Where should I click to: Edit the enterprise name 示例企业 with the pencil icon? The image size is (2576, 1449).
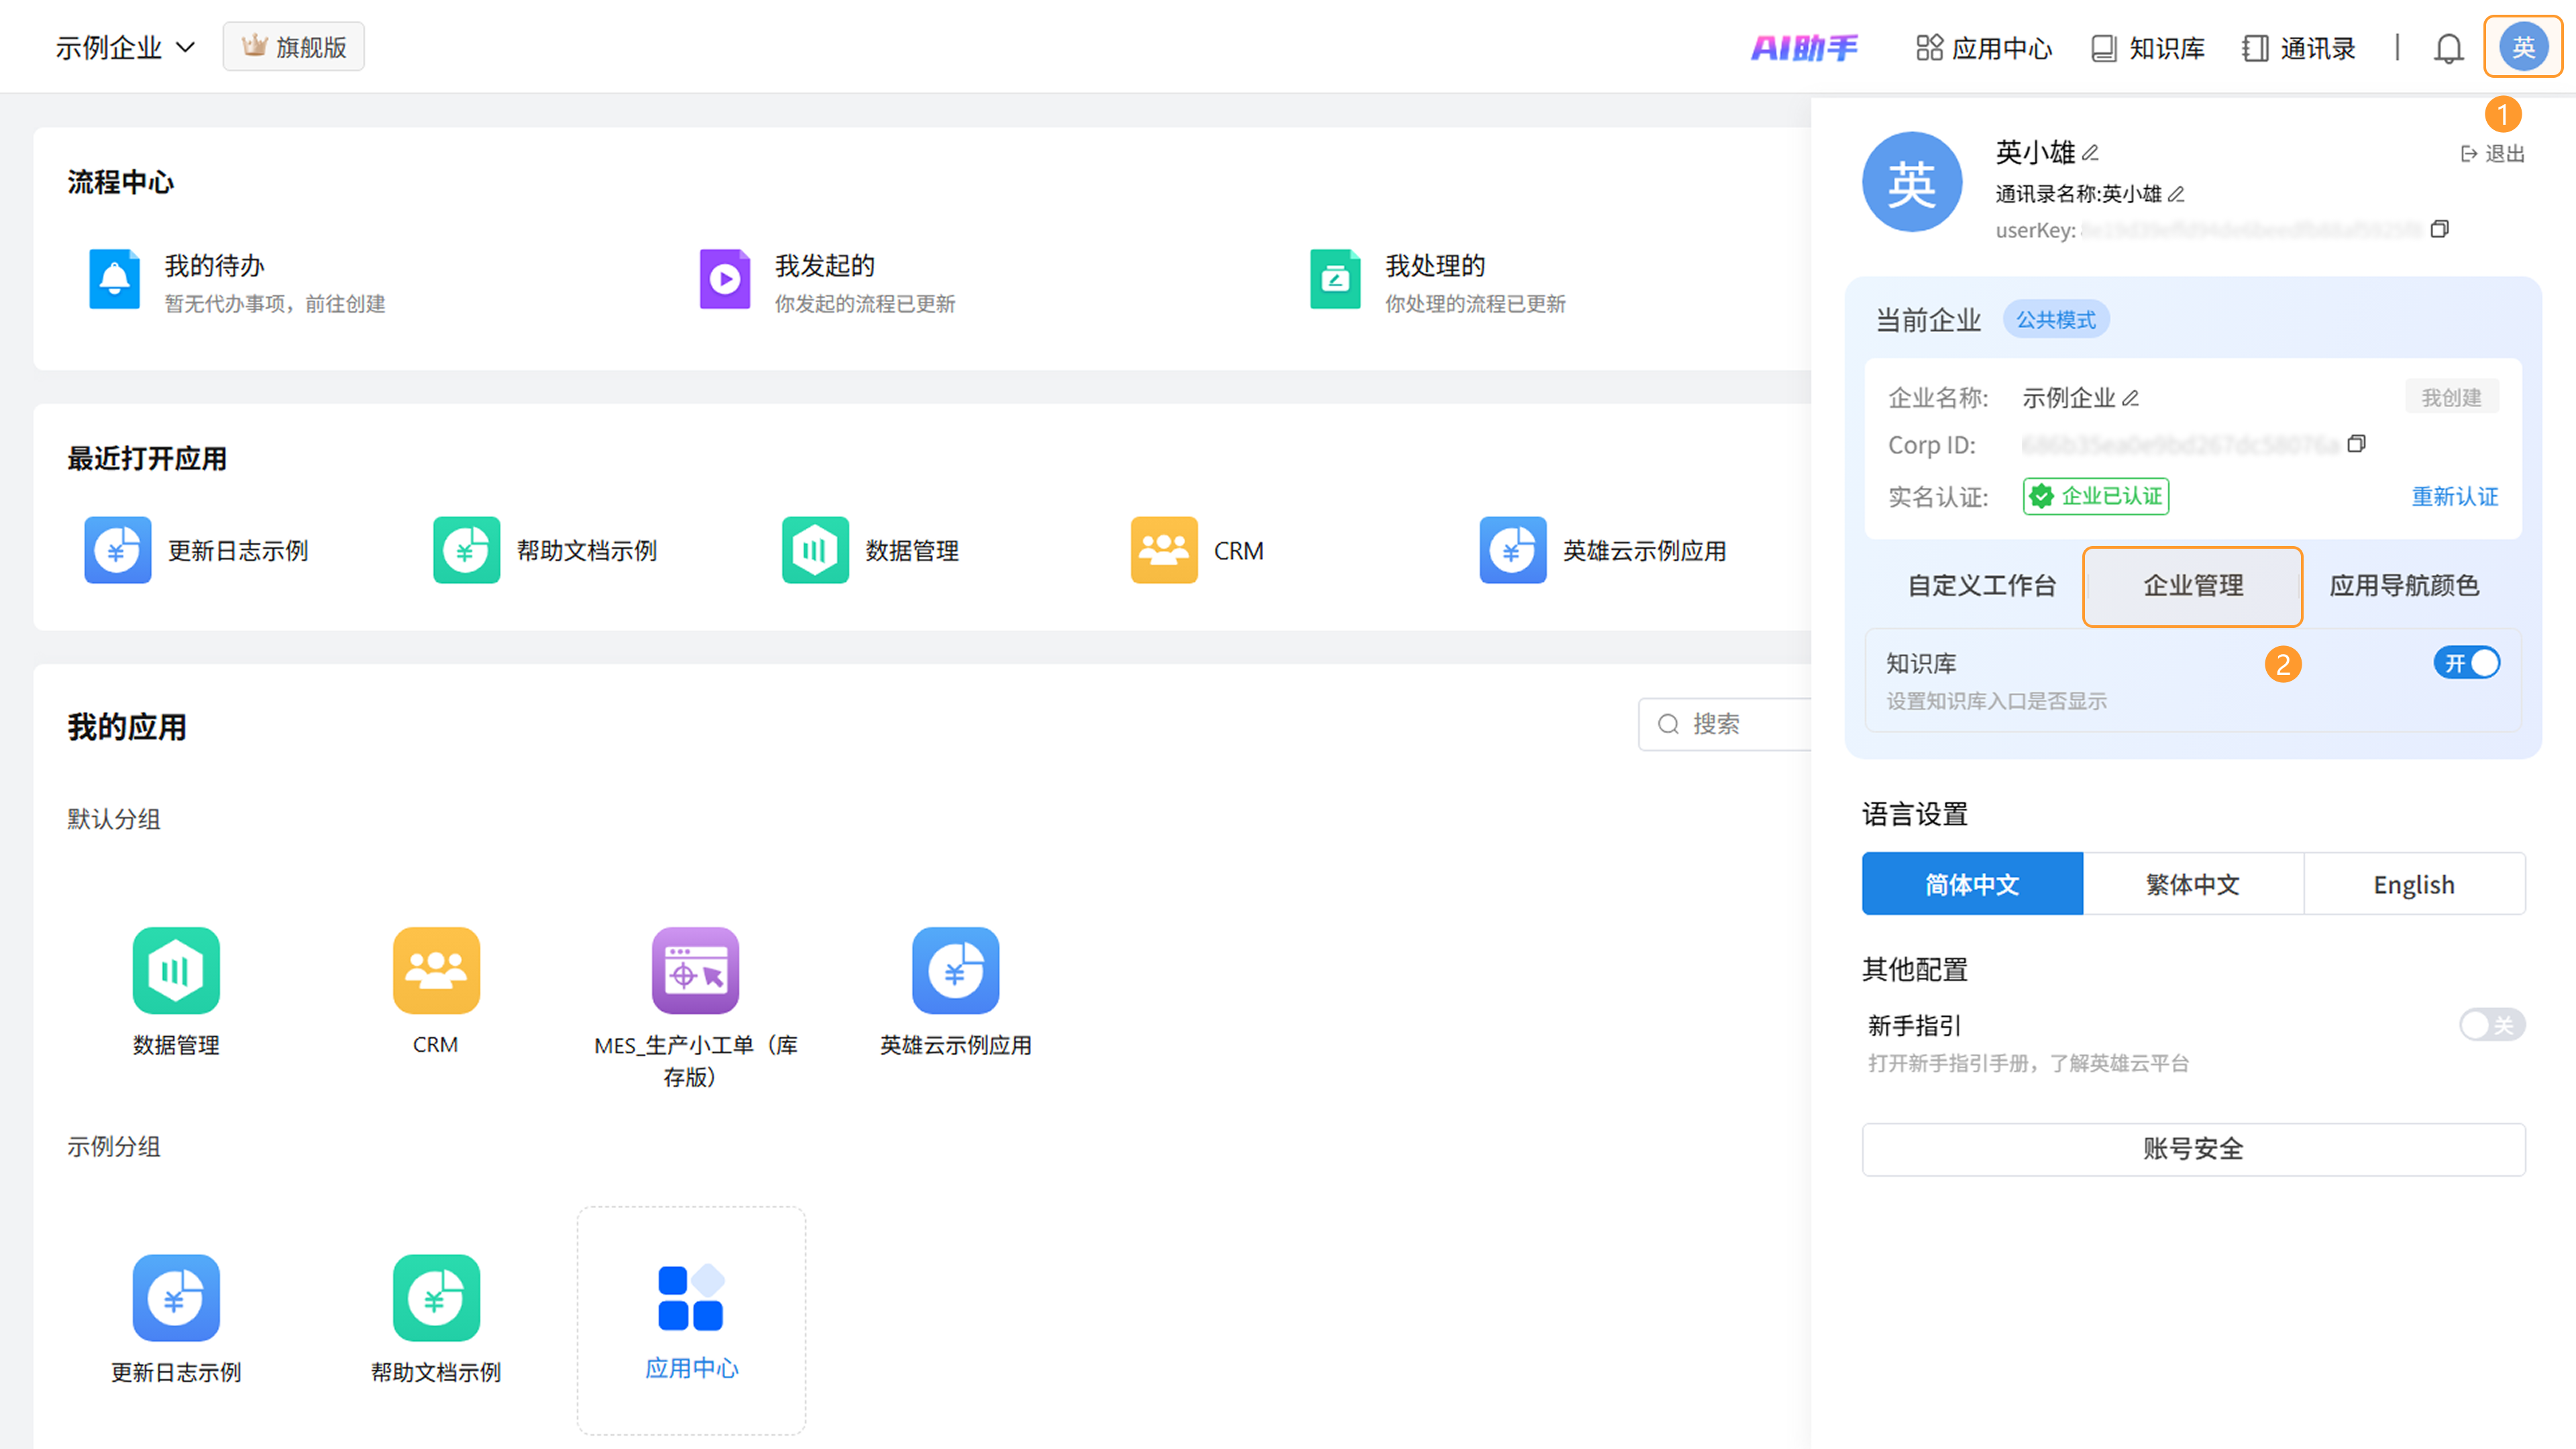click(x=2131, y=398)
